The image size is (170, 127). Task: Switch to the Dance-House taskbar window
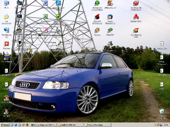click(44, 125)
